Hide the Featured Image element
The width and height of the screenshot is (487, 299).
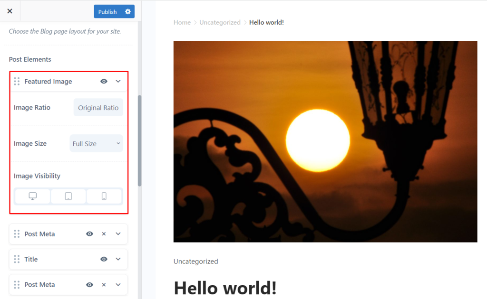pyautogui.click(x=103, y=81)
